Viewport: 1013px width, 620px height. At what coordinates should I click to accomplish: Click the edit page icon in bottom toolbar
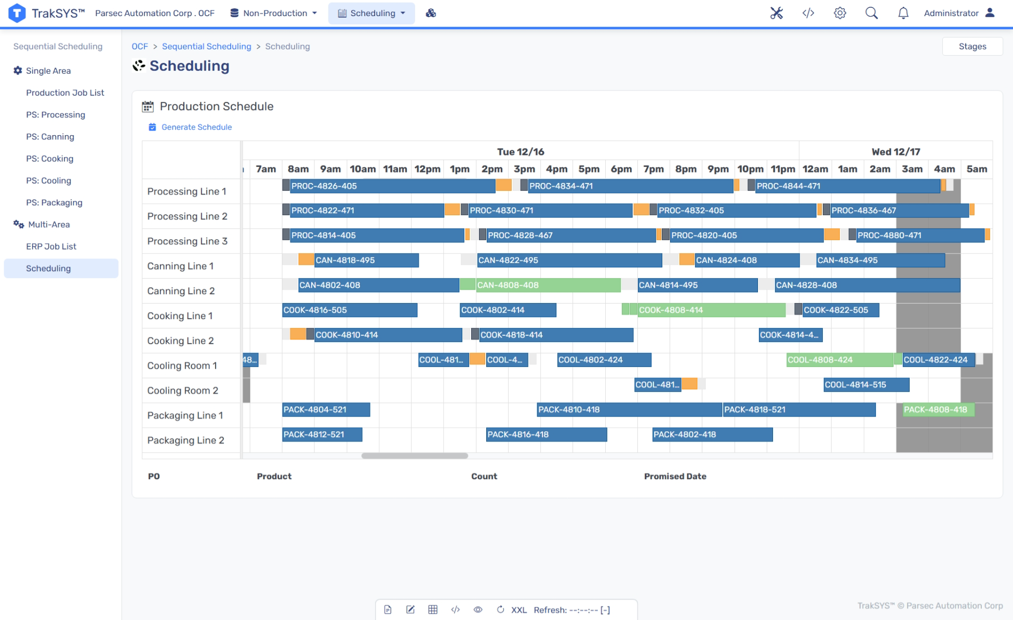click(410, 610)
